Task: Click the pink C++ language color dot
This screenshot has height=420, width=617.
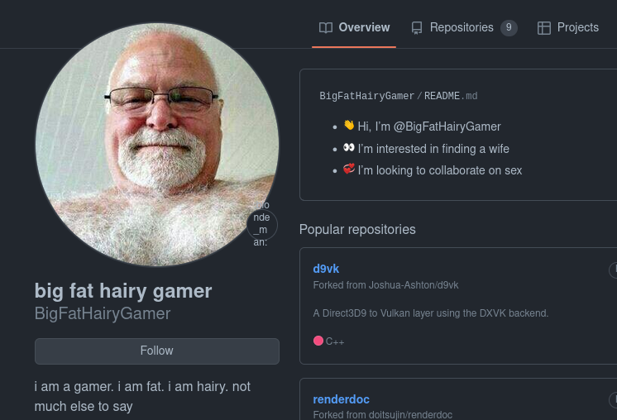Action: pos(318,341)
